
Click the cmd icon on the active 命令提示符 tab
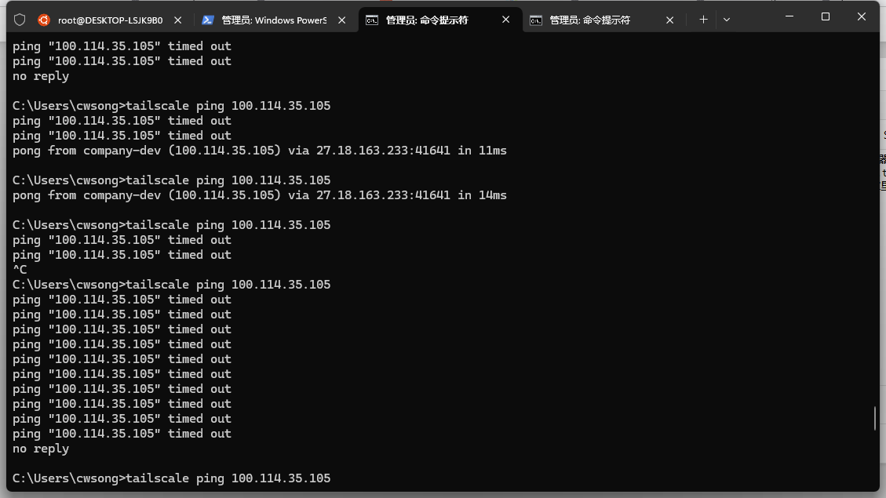coord(372,20)
